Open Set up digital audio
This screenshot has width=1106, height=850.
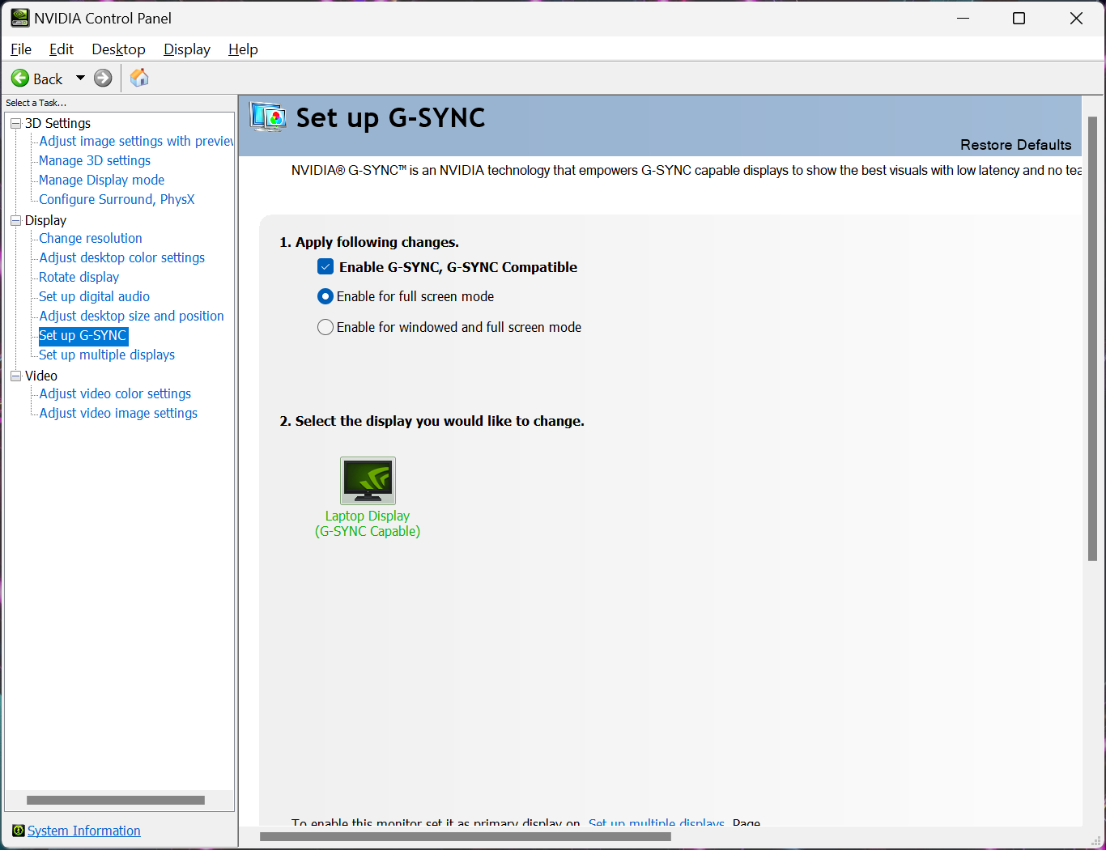tap(95, 296)
